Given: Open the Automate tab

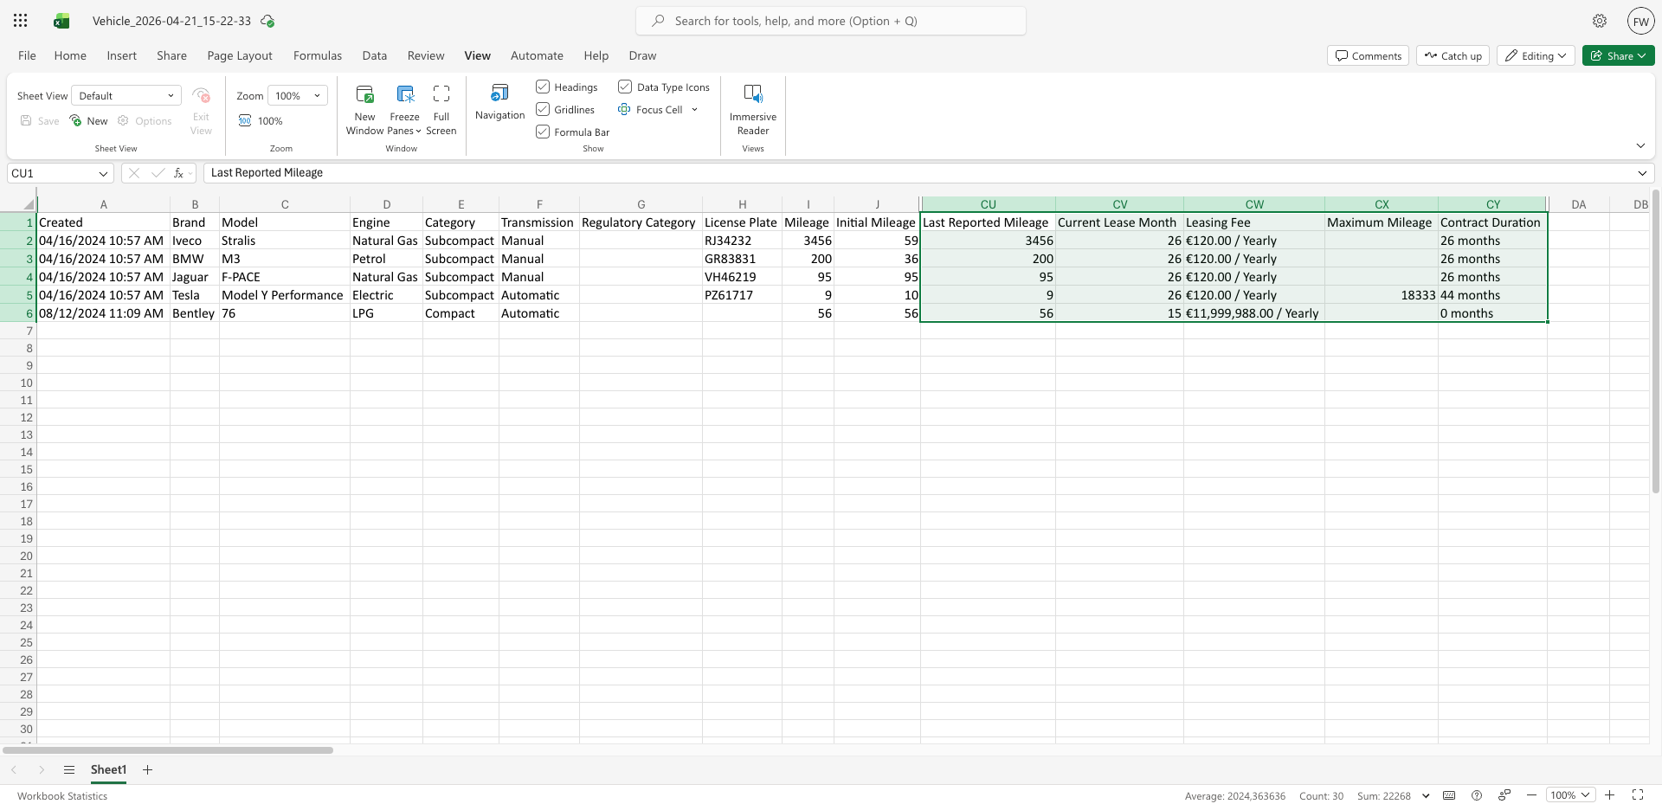Looking at the screenshot, I should tap(537, 55).
